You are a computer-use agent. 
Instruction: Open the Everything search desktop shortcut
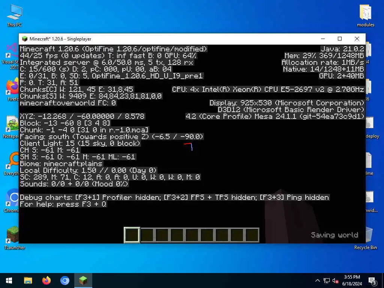pos(11,163)
